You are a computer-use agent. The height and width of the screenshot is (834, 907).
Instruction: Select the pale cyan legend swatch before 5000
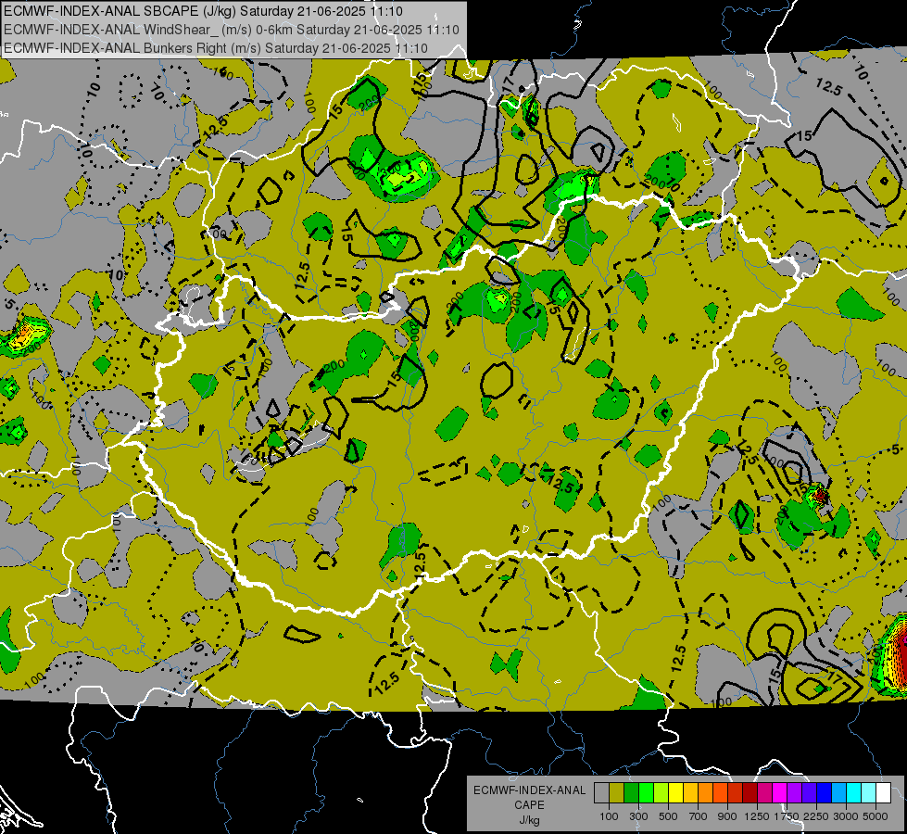tap(869, 792)
